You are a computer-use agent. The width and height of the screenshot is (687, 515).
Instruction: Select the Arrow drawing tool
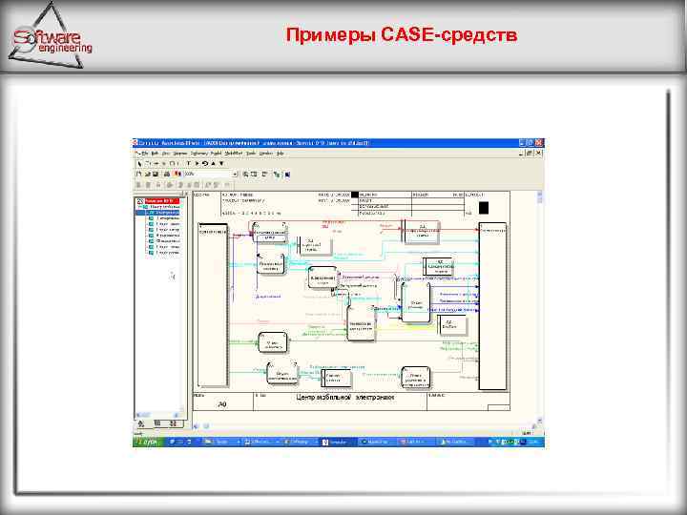coord(156,163)
